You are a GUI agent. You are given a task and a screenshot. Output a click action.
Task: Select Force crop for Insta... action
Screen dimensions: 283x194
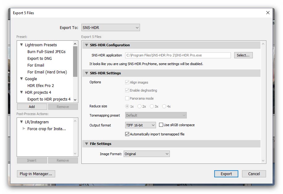(x=47, y=129)
